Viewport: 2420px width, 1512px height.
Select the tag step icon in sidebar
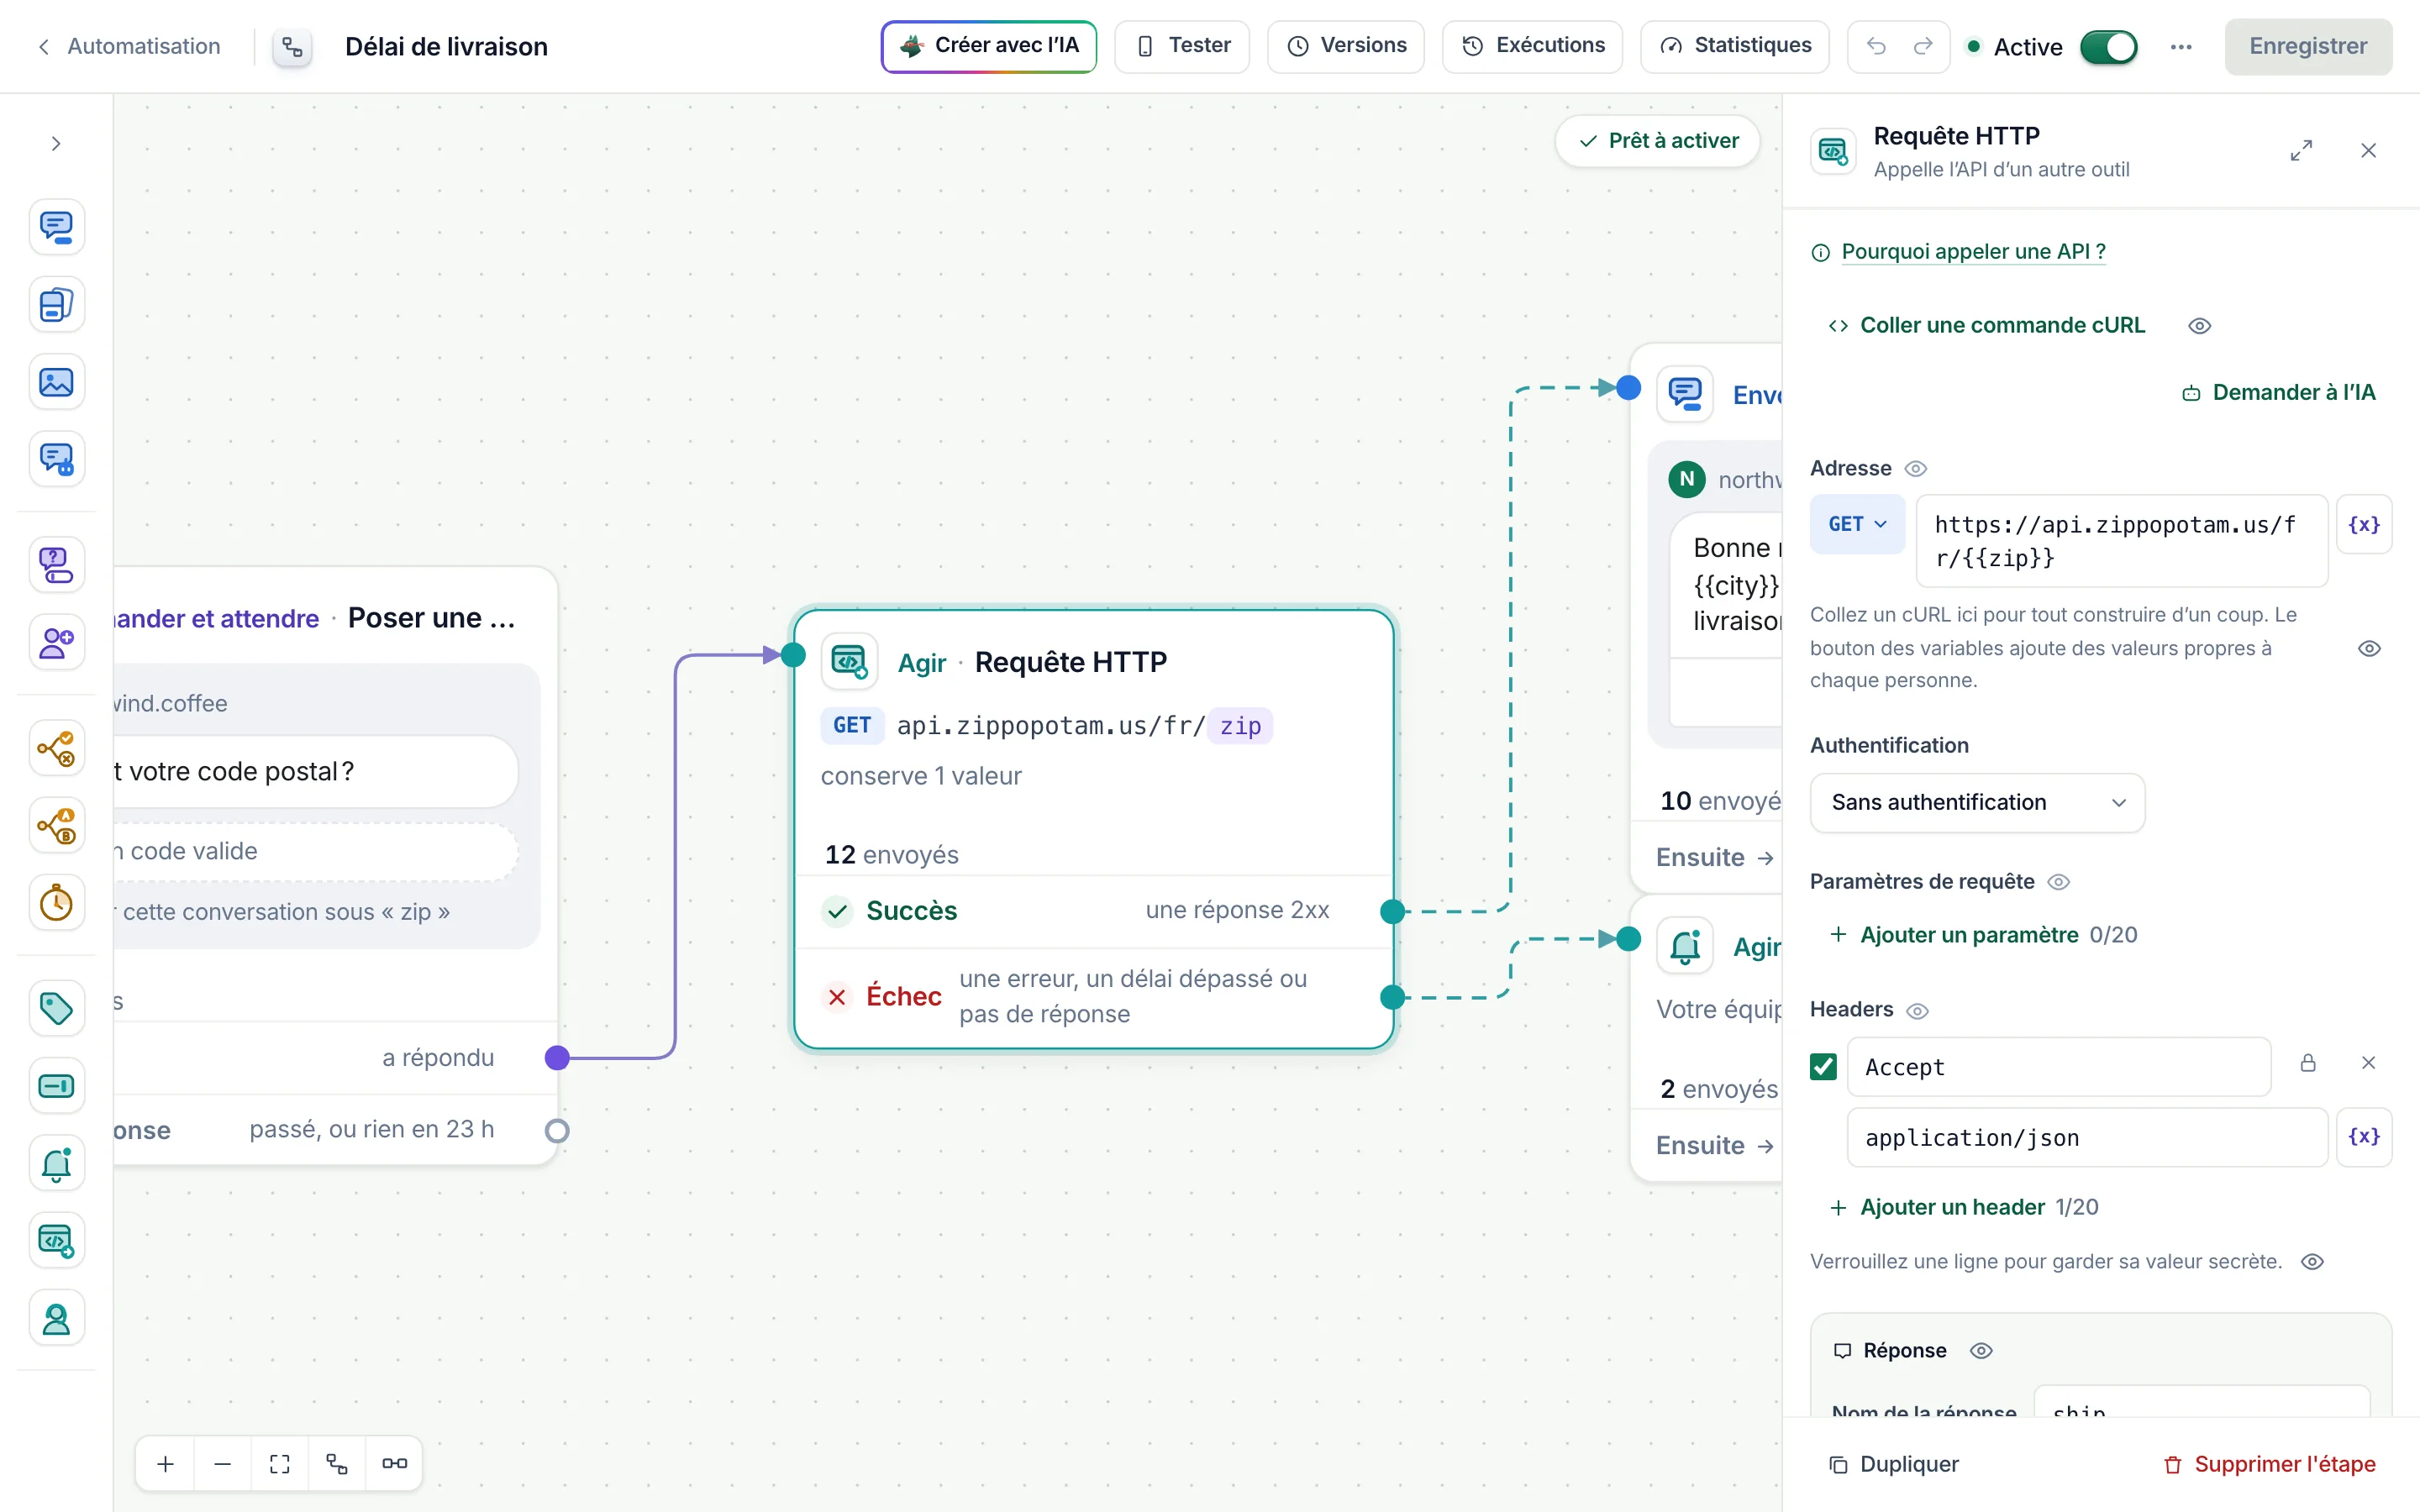[56, 1008]
